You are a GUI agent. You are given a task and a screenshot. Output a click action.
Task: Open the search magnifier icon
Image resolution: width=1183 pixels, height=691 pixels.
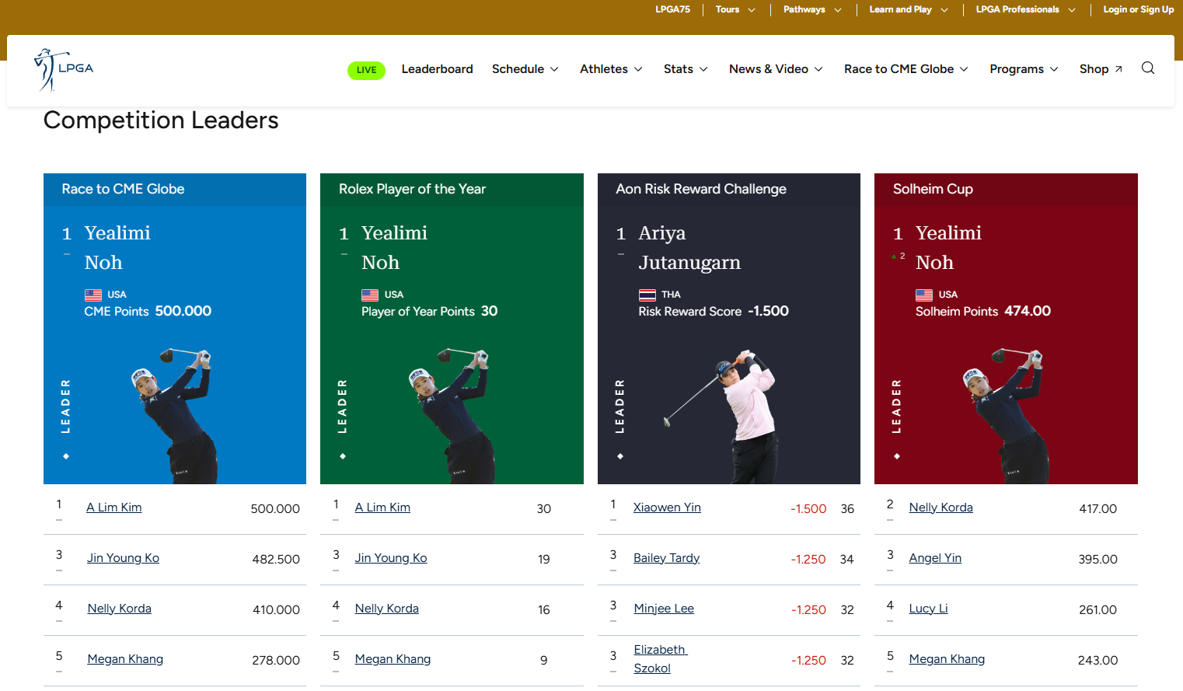1147,68
